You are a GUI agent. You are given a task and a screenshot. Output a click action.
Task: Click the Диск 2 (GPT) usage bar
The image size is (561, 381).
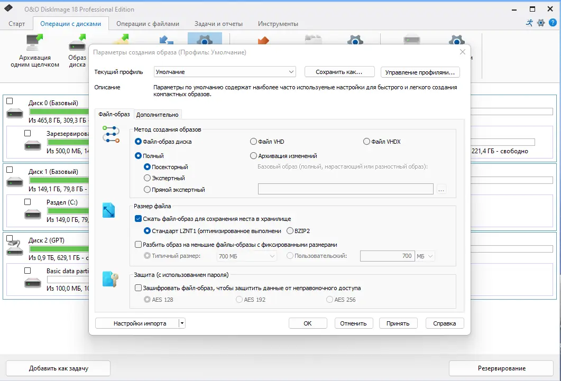59,249
